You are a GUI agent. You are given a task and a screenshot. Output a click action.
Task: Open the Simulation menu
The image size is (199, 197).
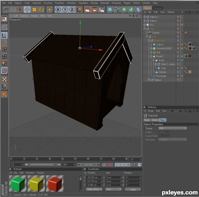tap(83, 3)
